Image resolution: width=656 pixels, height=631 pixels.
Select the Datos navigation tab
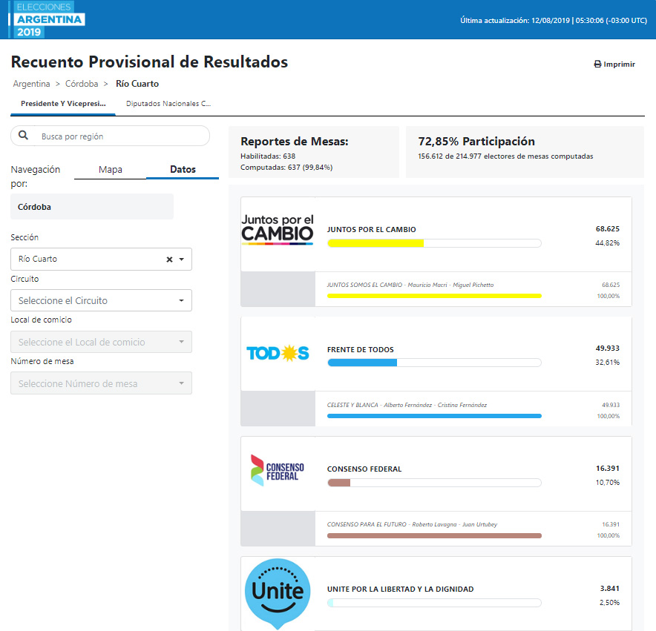point(183,169)
